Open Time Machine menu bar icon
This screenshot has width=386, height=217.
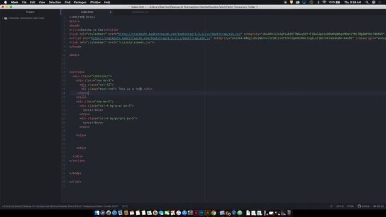click(311, 2)
